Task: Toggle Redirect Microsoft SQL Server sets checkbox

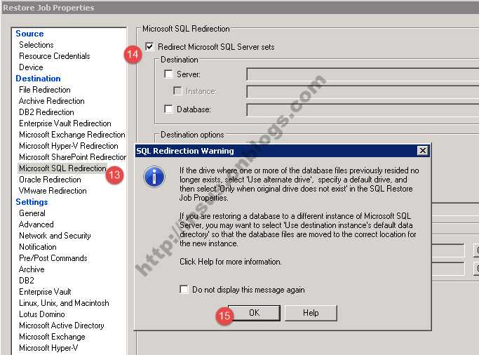Action: (x=149, y=46)
